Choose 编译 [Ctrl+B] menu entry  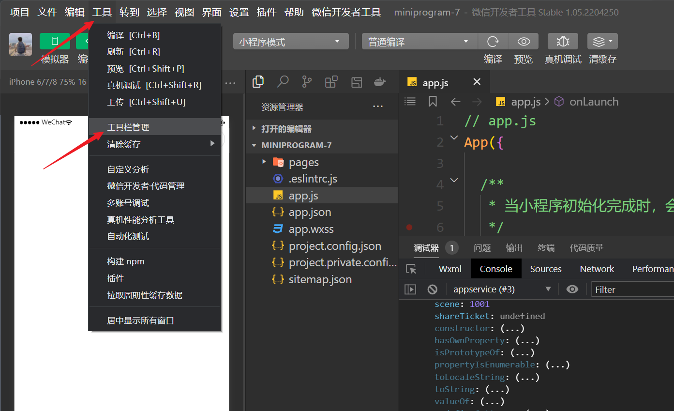(x=155, y=35)
